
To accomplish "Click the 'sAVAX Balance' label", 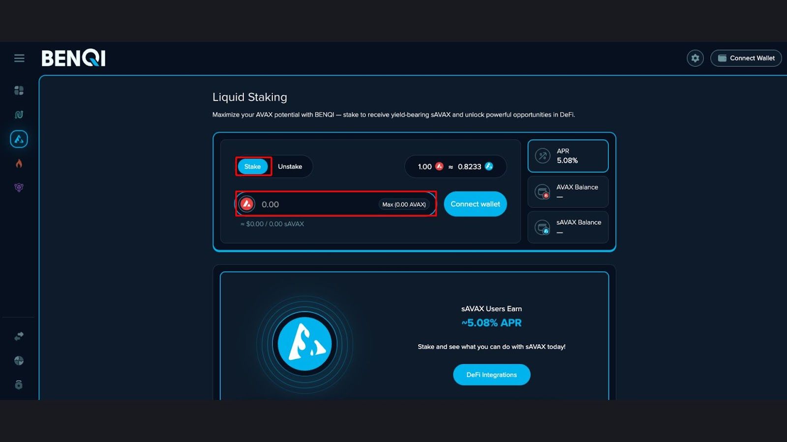I will pos(578,222).
